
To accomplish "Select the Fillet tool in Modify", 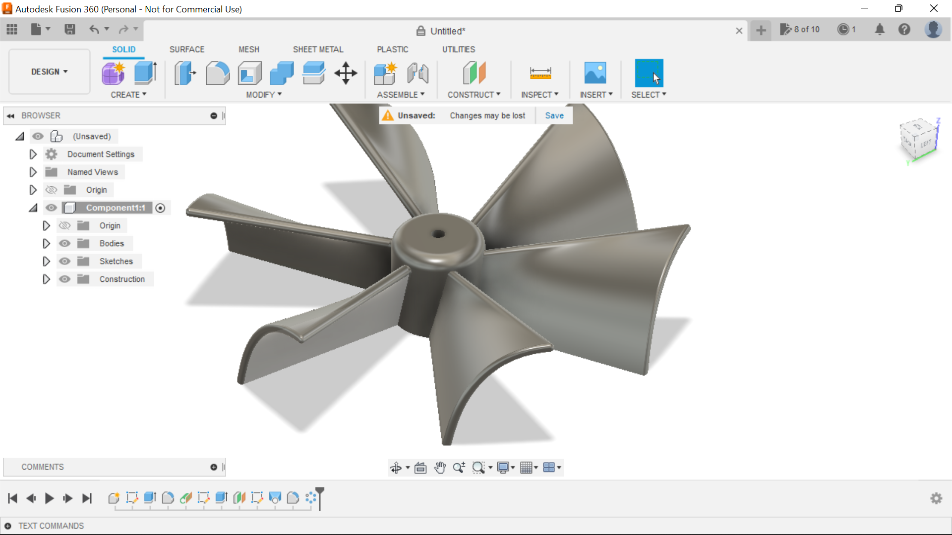I will (x=218, y=73).
